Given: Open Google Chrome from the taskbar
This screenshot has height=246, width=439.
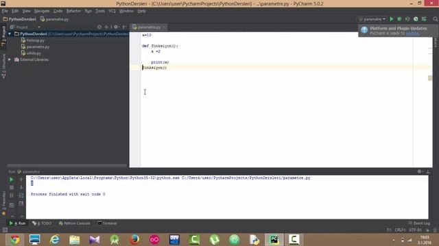Looking at the screenshot, I should pos(15,240).
